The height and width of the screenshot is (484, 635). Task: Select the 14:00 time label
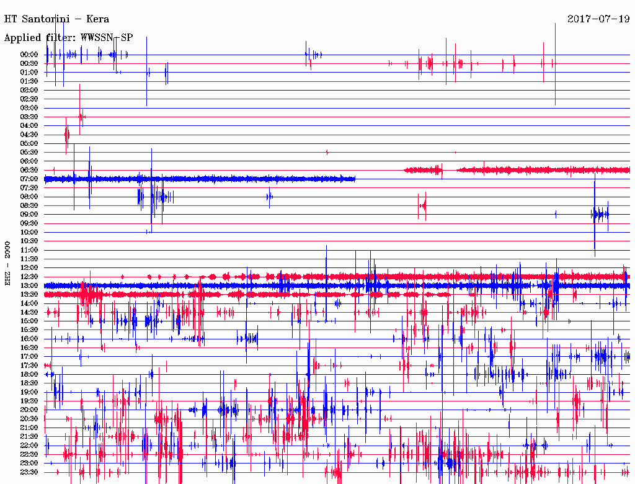tap(29, 303)
